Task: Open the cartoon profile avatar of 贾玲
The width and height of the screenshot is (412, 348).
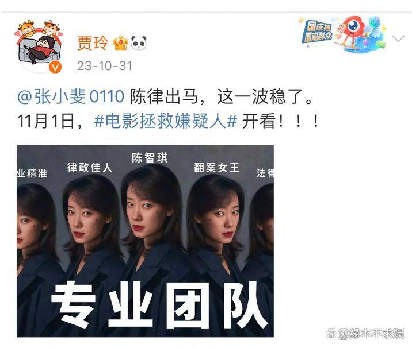Action: [x=39, y=47]
